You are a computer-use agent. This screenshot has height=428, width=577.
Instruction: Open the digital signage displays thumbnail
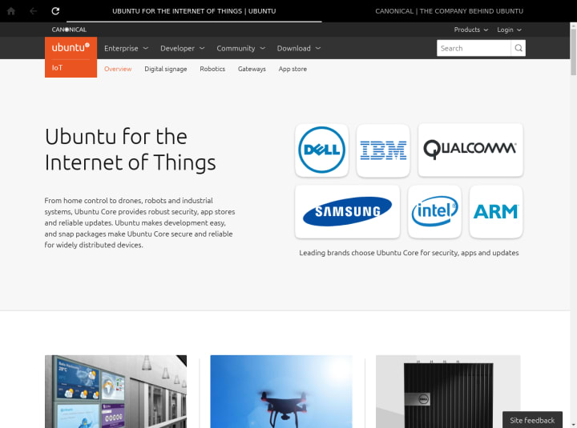[115, 391]
